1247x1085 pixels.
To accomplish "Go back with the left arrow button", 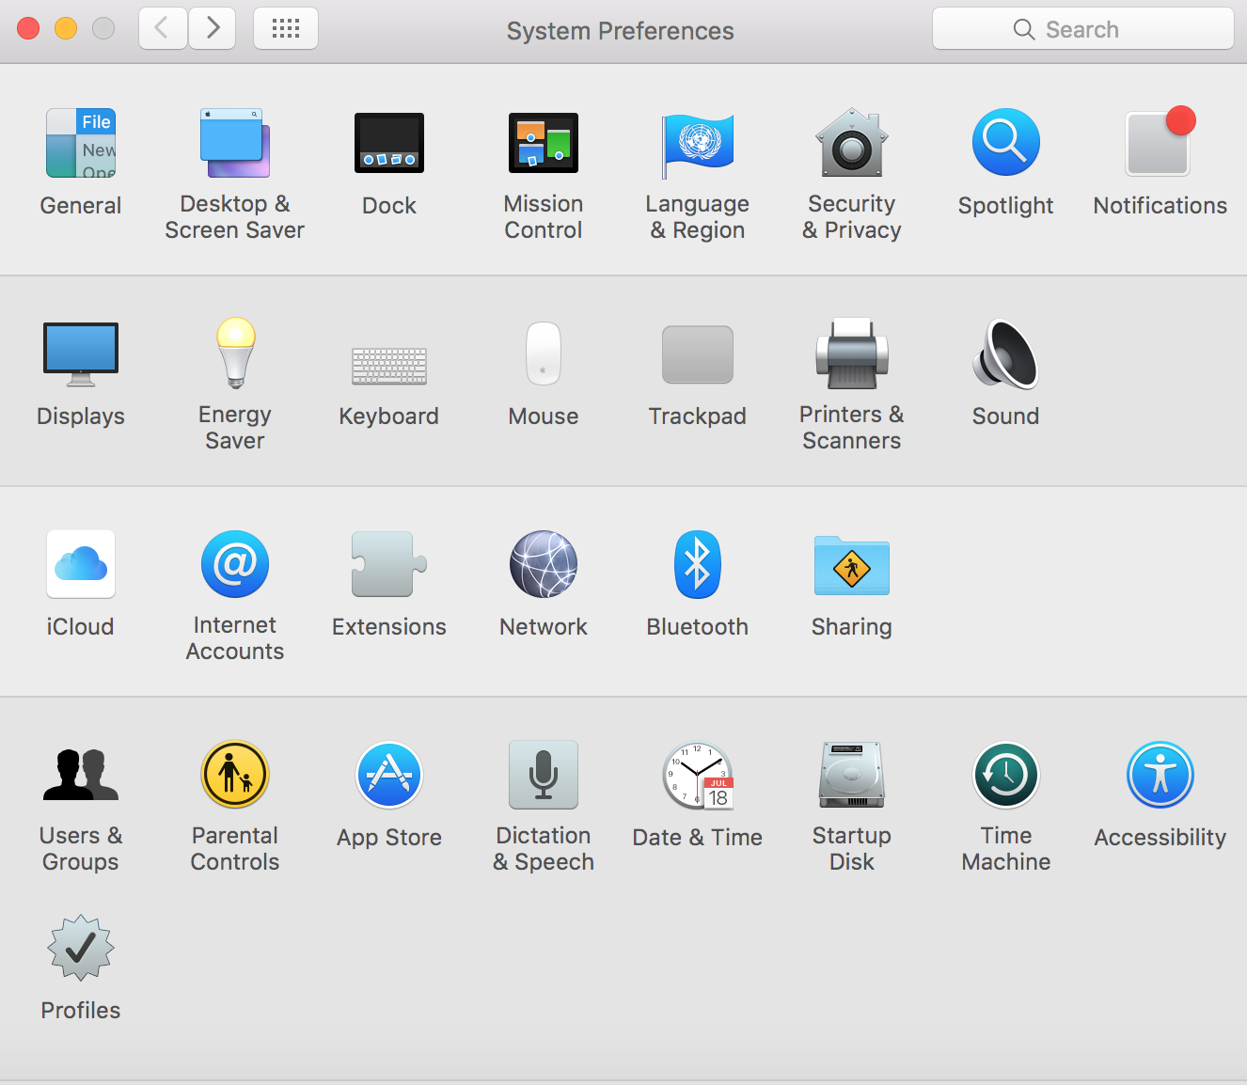I will tap(163, 28).
